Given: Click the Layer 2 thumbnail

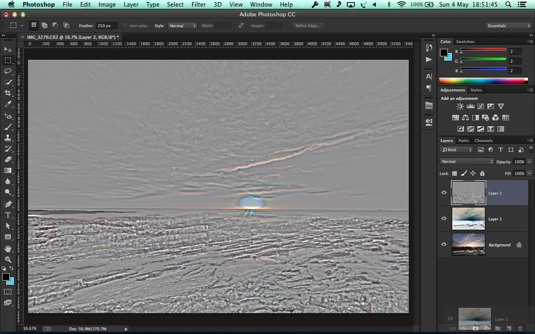Looking at the screenshot, I should point(468,192).
